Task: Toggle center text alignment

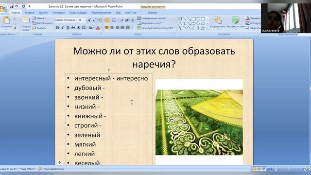Action: tap(112, 27)
